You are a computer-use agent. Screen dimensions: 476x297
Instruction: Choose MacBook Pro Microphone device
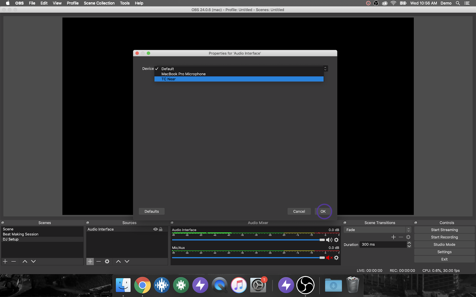tap(239, 74)
